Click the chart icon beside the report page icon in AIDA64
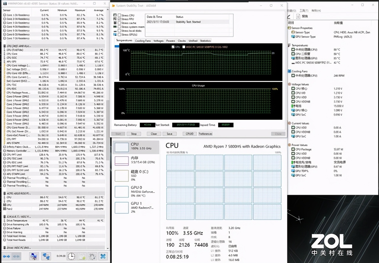The width and height of the screenshot is (379, 263). point(289,16)
